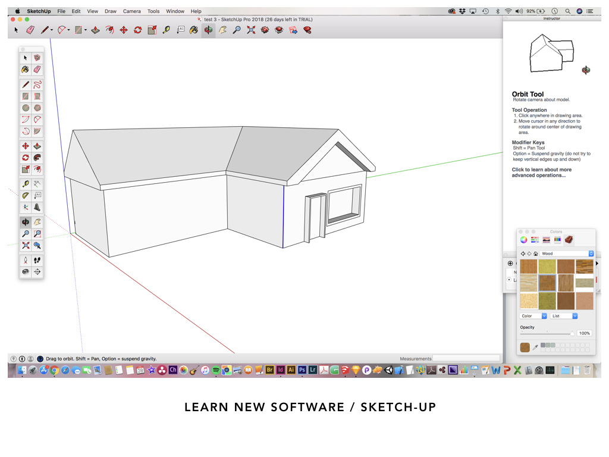Image resolution: width=609 pixels, height=457 pixels.
Task: Open the Color dropdown in the Colors panel
Action: click(x=533, y=316)
